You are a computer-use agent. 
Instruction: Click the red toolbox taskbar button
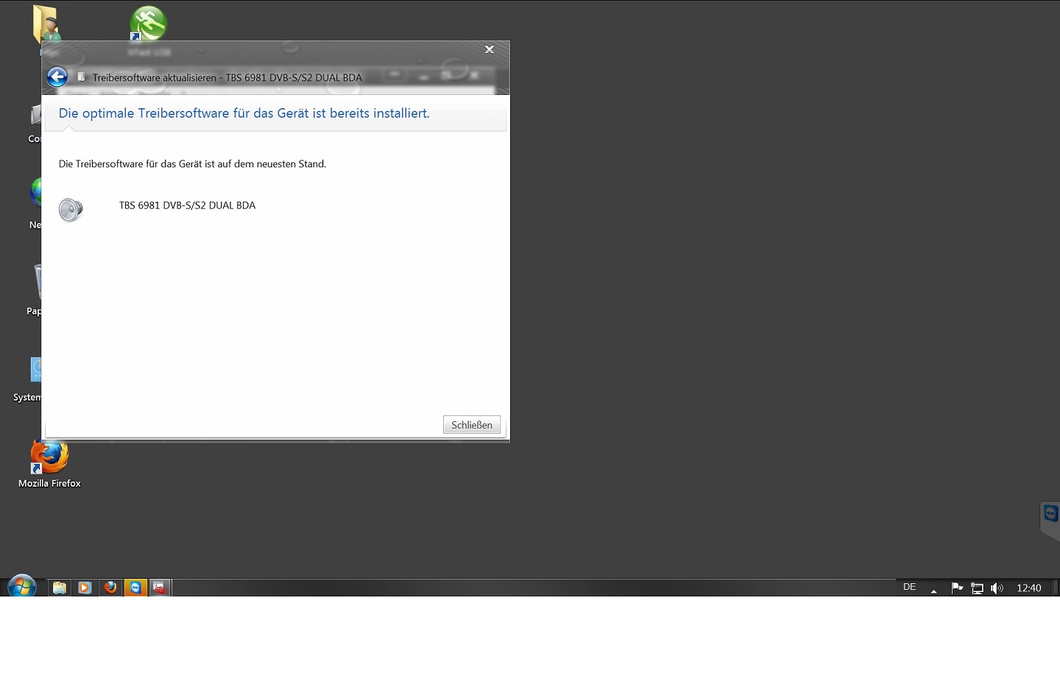(x=160, y=588)
